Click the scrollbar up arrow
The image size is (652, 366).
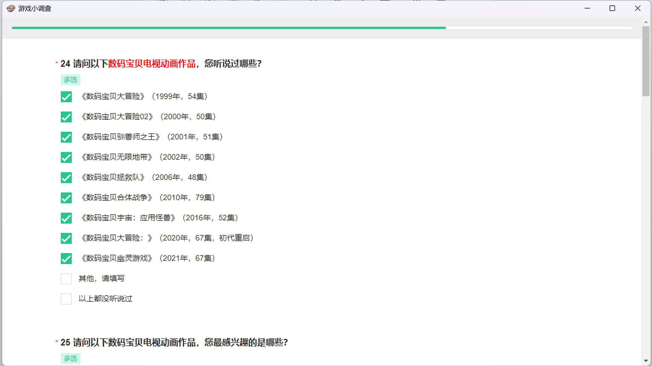[x=646, y=22]
